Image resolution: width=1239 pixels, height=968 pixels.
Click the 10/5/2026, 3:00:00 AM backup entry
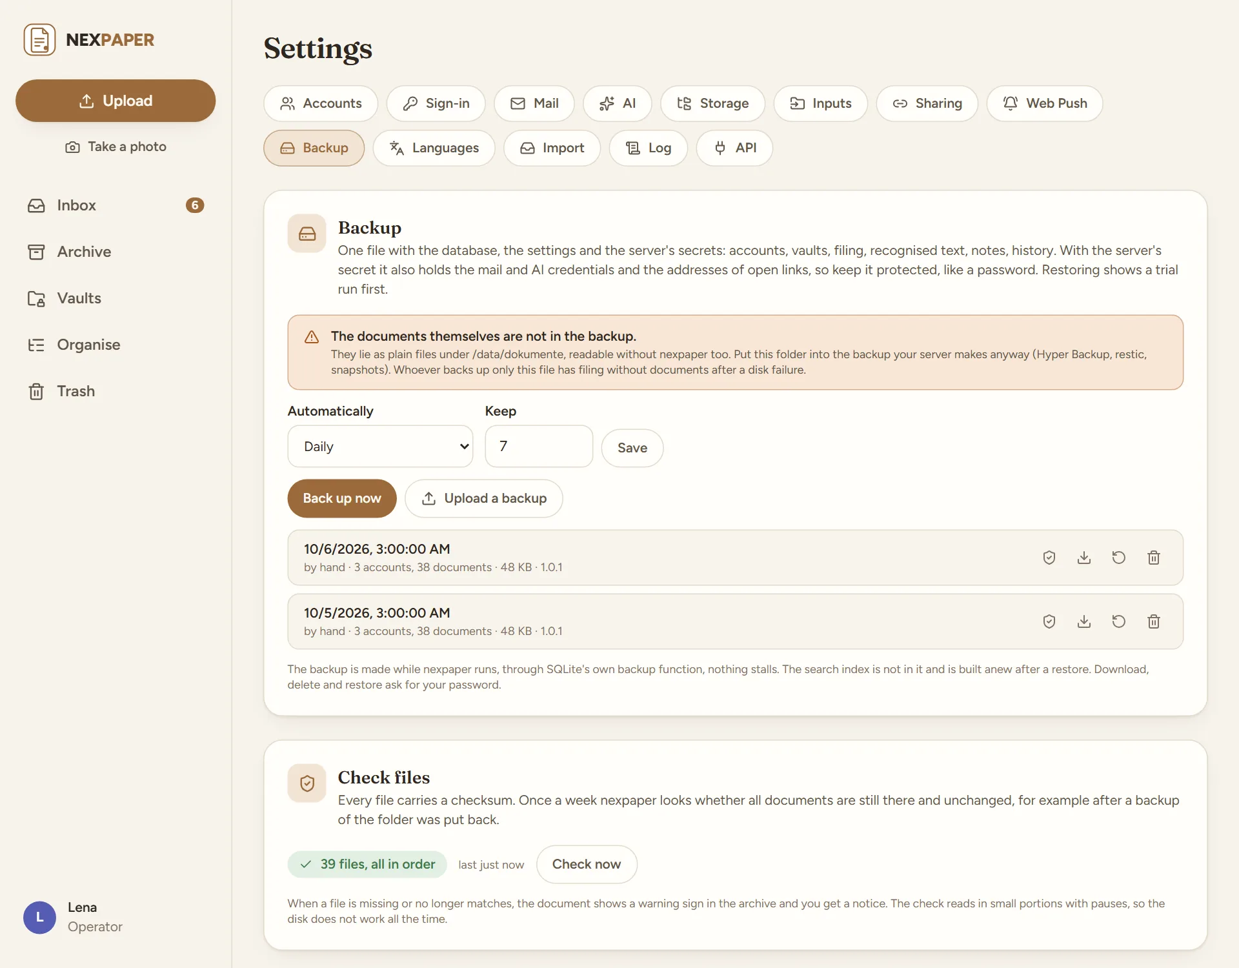[736, 621]
